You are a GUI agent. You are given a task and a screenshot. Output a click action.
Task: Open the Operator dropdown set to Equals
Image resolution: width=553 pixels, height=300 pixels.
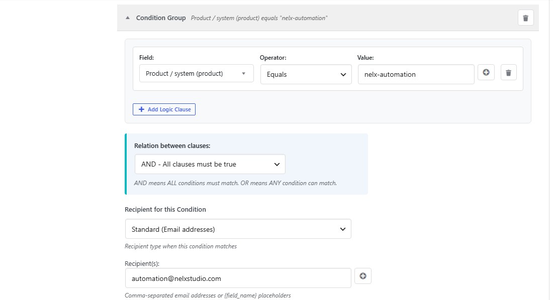click(x=306, y=74)
